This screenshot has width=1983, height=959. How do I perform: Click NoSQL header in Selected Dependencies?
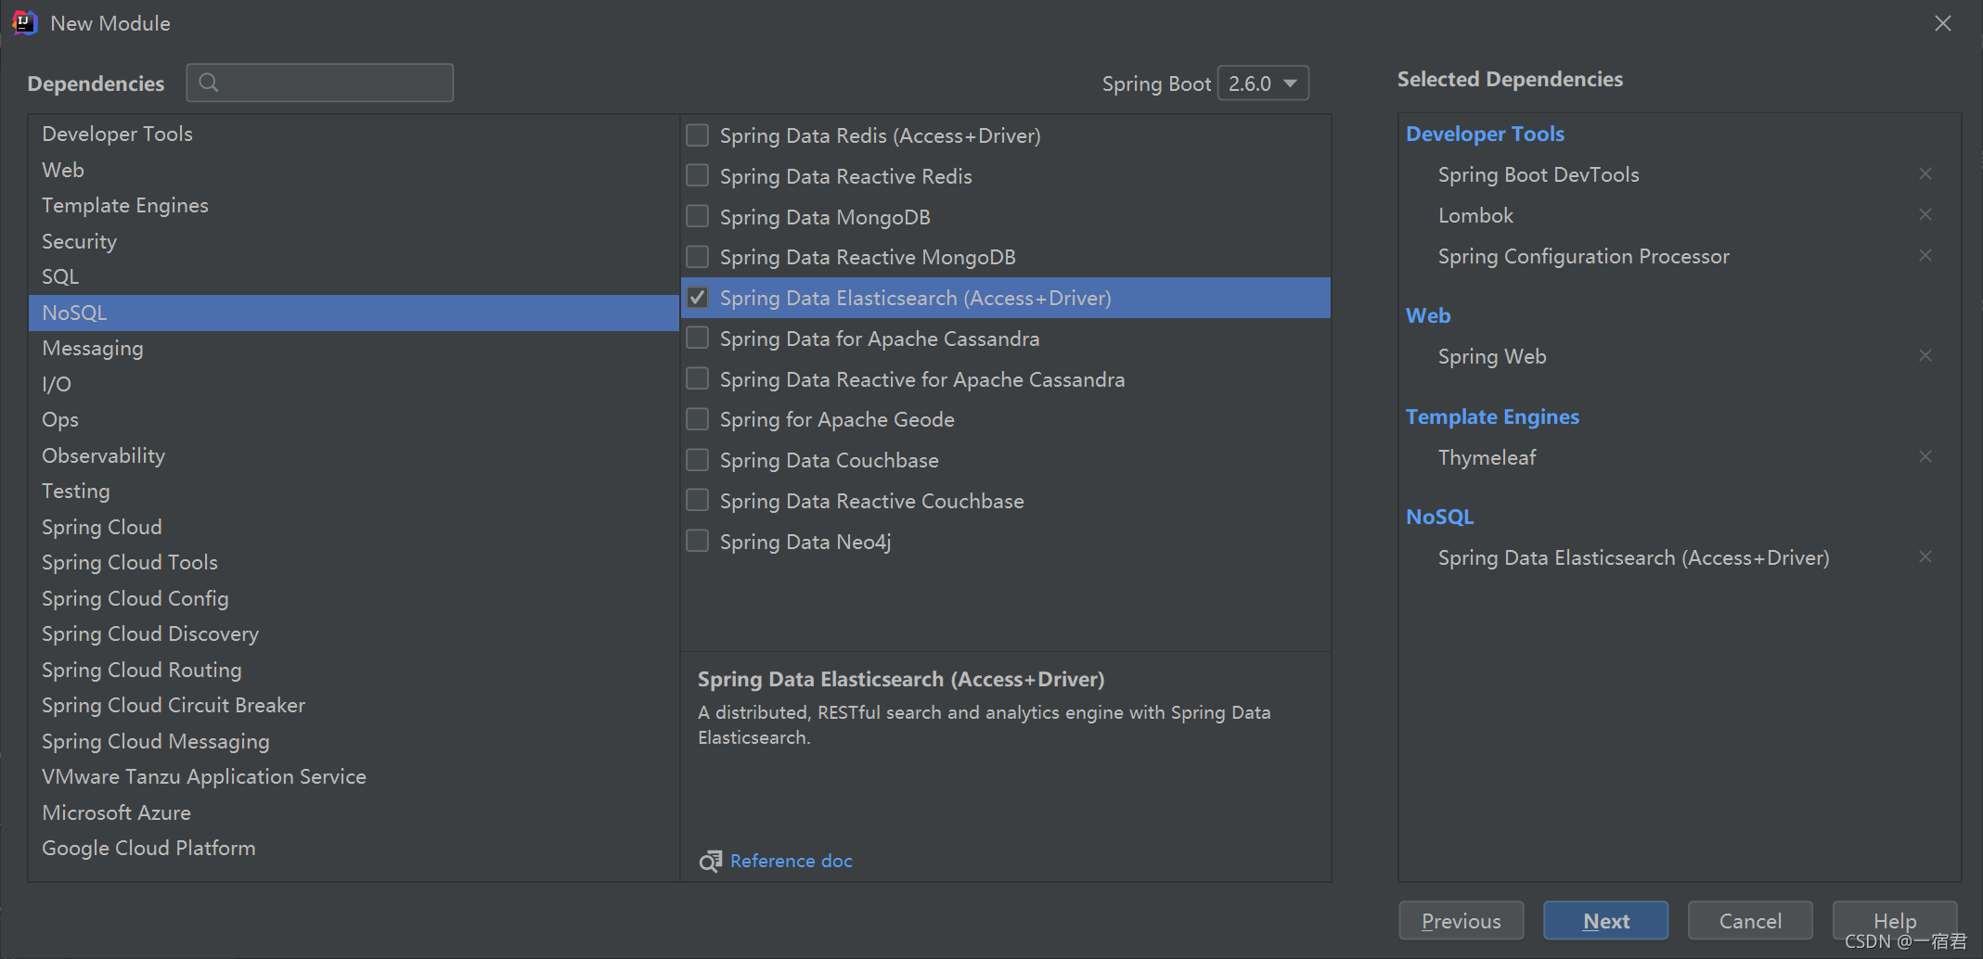click(x=1439, y=518)
